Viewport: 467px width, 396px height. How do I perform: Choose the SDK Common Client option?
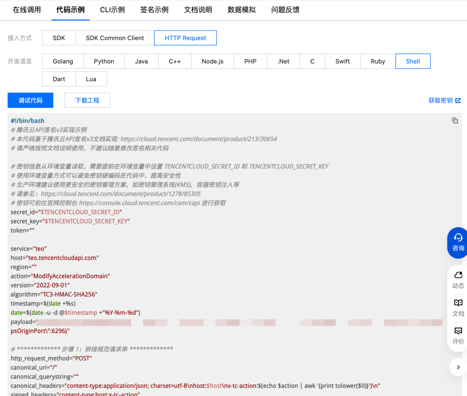click(115, 38)
